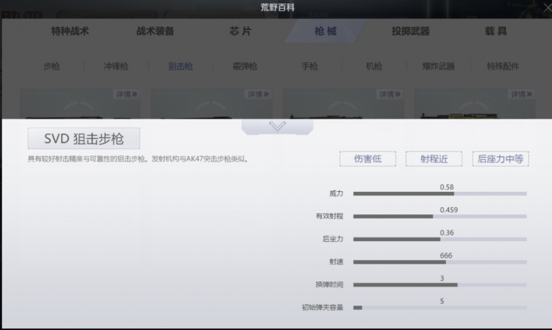Select the fourth weapon card thumbnail
This screenshot has width=552, height=330.
tap(475, 104)
